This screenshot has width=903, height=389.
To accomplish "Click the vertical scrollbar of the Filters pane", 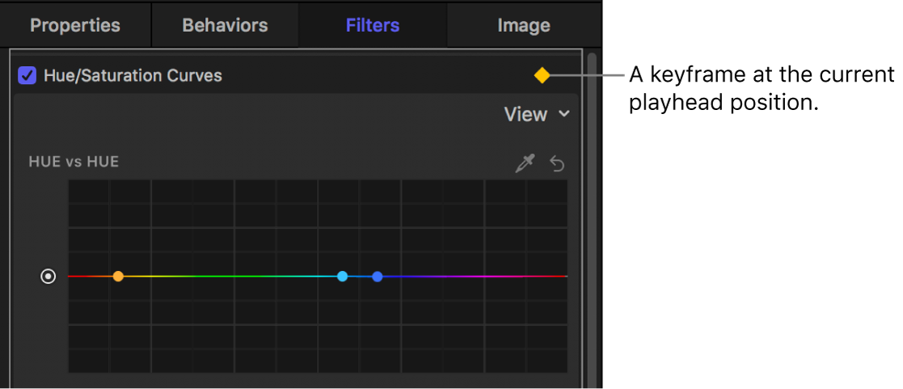I will click(x=593, y=218).
